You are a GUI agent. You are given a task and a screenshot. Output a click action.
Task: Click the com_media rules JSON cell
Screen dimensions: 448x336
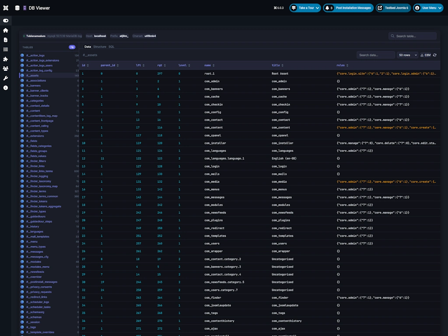coord(386,182)
